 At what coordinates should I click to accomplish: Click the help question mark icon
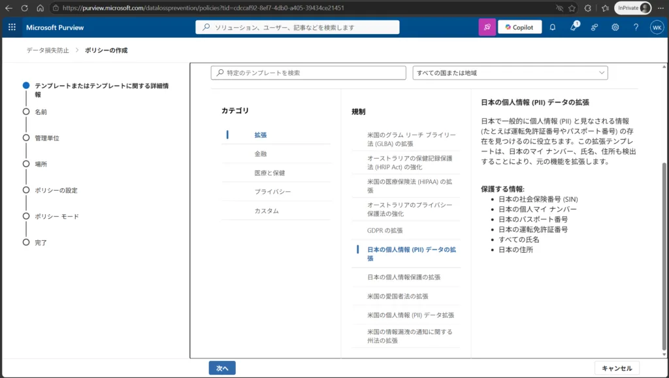636,27
